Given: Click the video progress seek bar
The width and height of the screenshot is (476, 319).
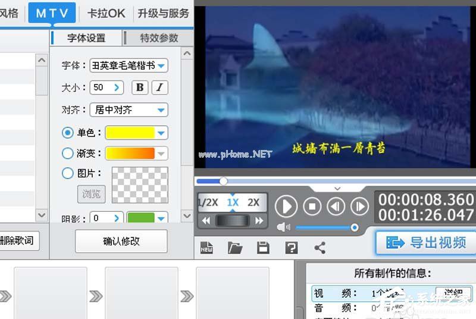Looking at the screenshot, I should 336,181.
